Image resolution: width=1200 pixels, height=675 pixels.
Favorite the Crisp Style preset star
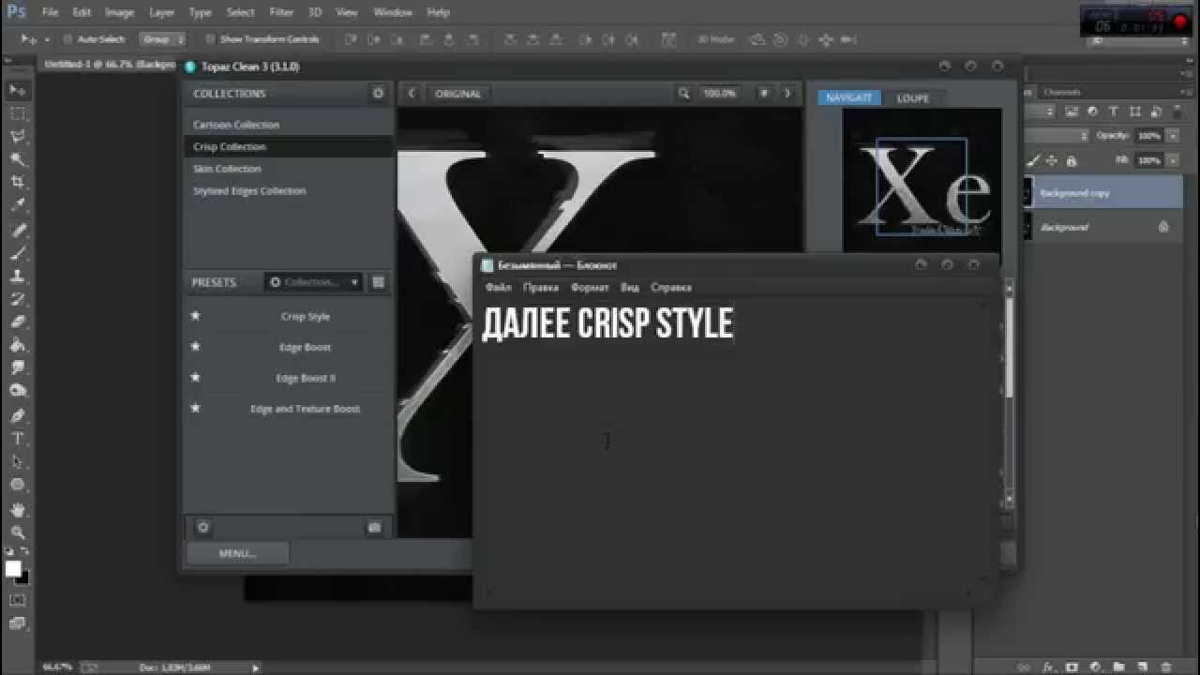pyautogui.click(x=195, y=316)
